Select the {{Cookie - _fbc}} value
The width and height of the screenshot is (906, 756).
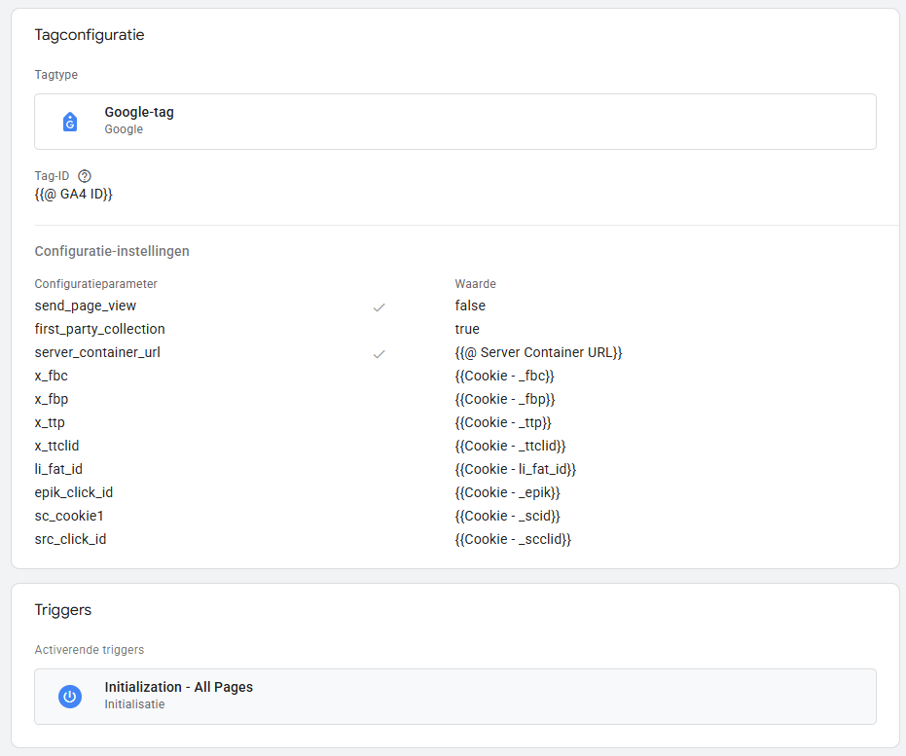(x=504, y=376)
